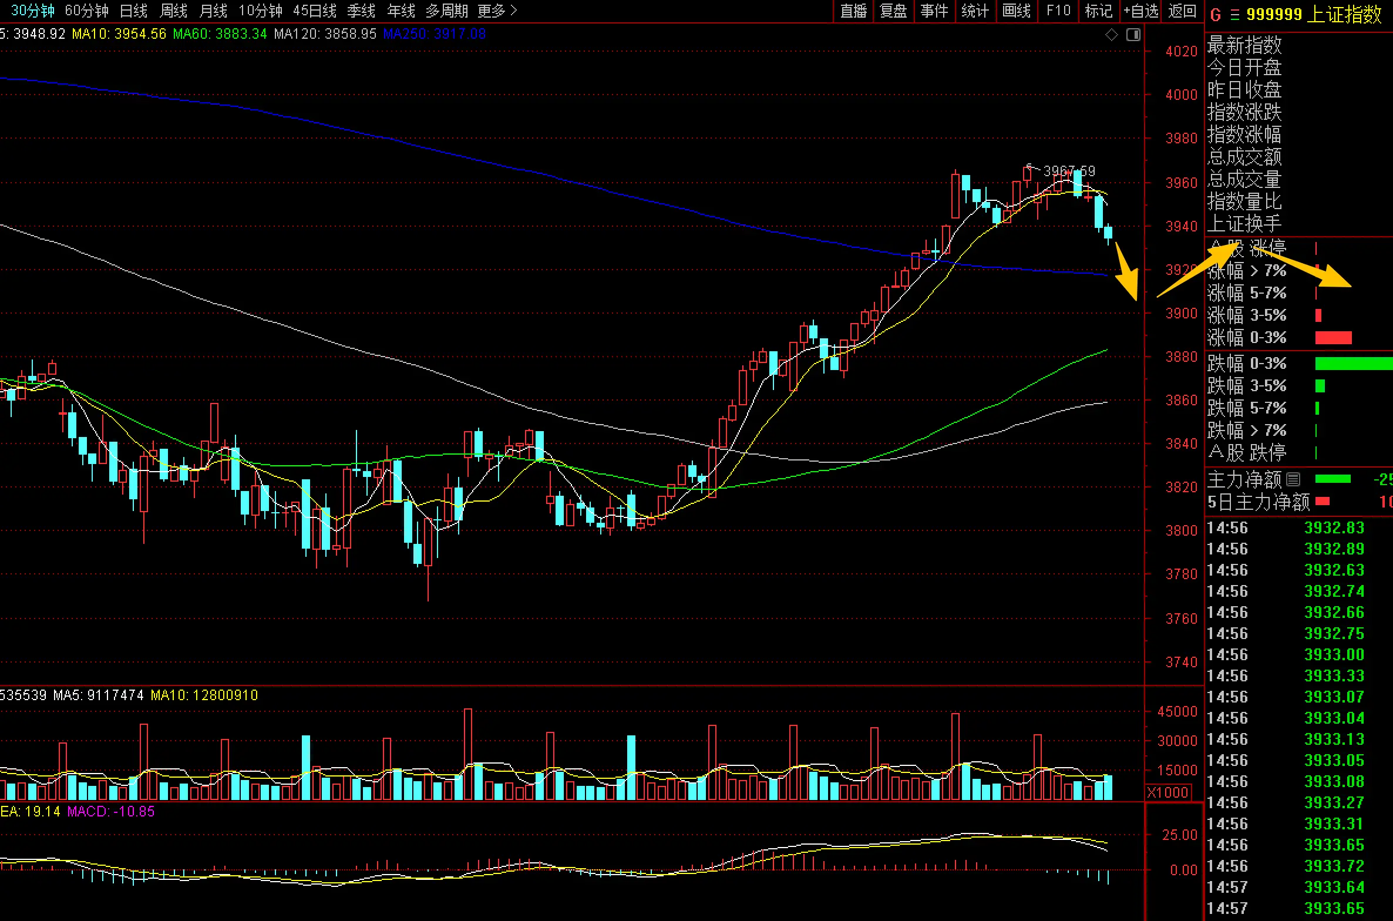Click the red G icon beside 999999
1393x921 pixels.
click(1216, 15)
